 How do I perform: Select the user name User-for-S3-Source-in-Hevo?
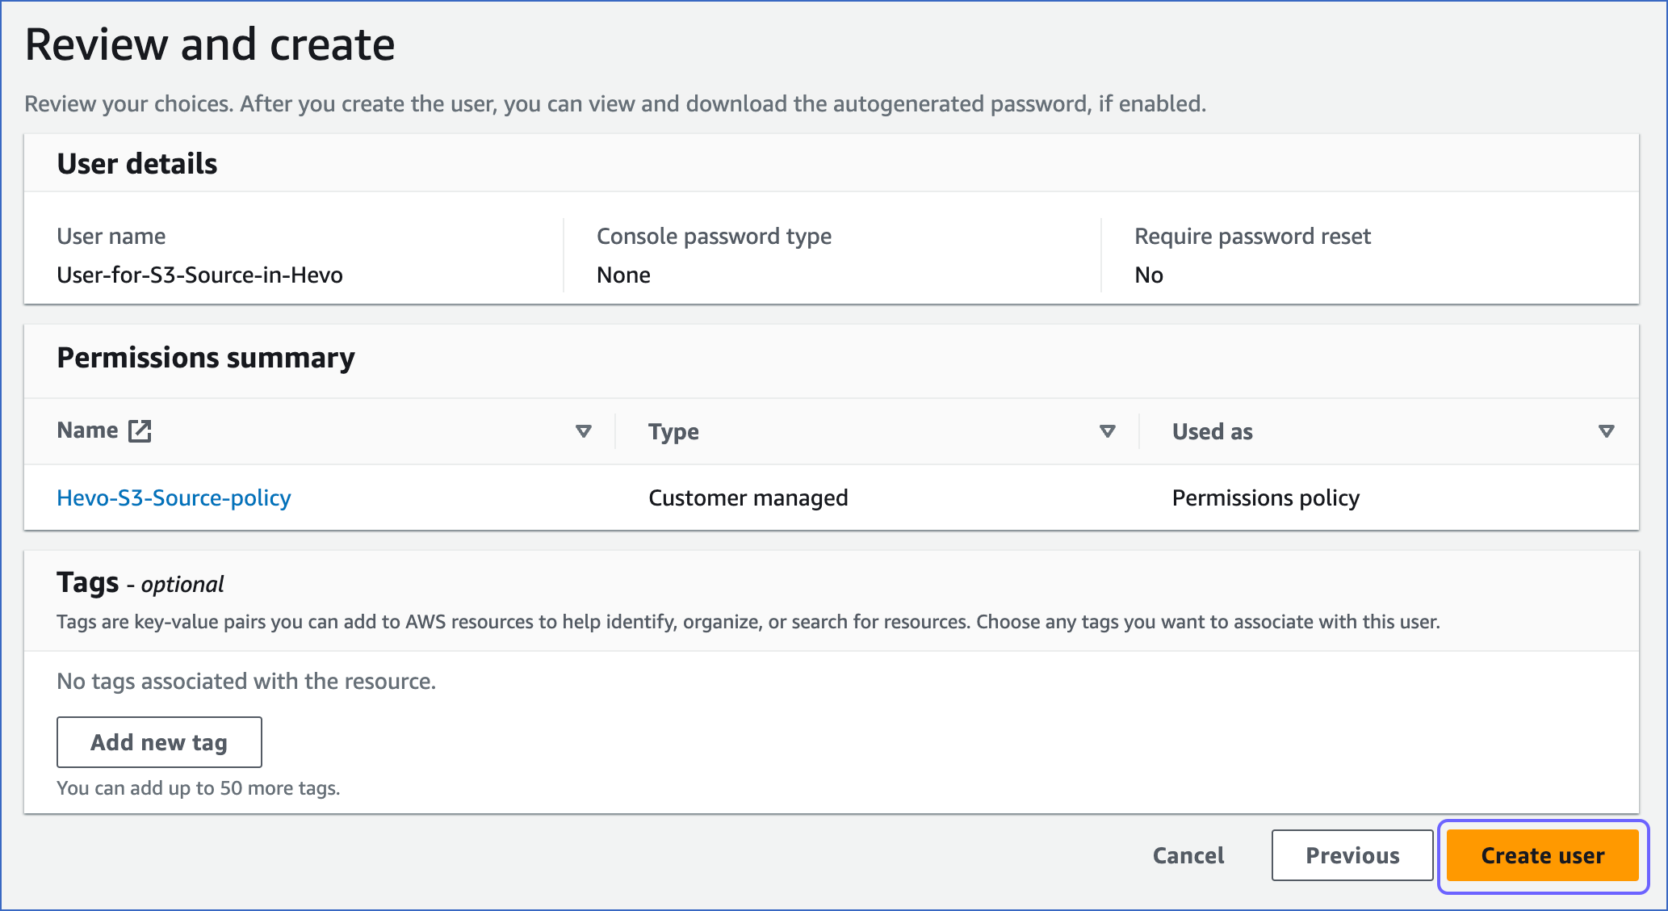(199, 275)
